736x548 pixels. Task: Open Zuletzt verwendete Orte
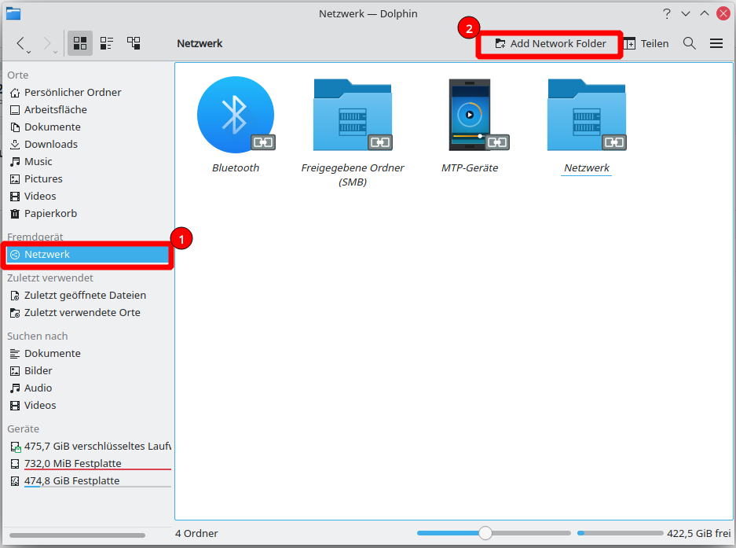coord(87,313)
